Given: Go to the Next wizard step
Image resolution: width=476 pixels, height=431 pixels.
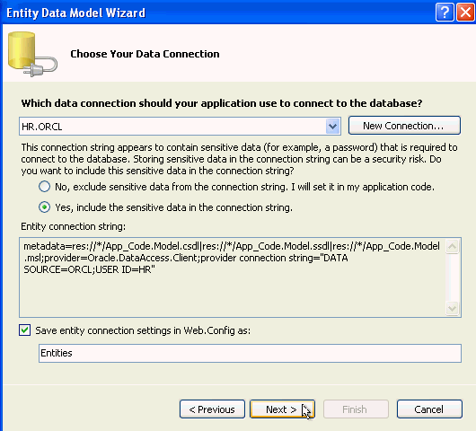Looking at the screenshot, I should coord(282,409).
